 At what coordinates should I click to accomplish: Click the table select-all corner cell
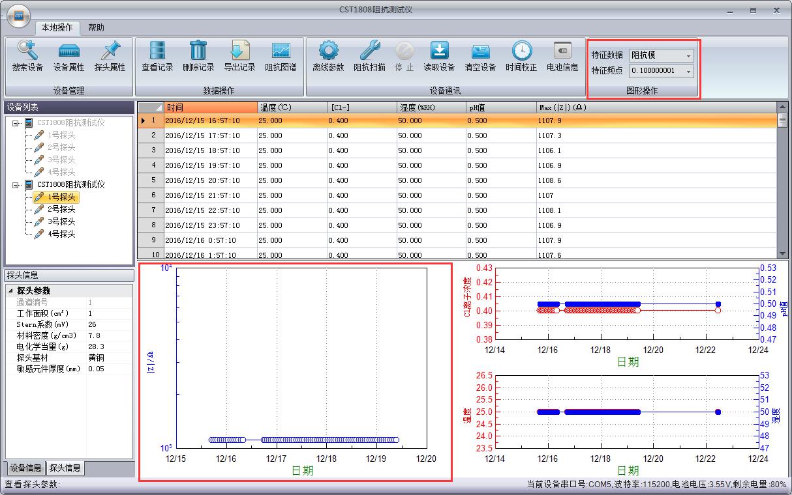(151, 107)
